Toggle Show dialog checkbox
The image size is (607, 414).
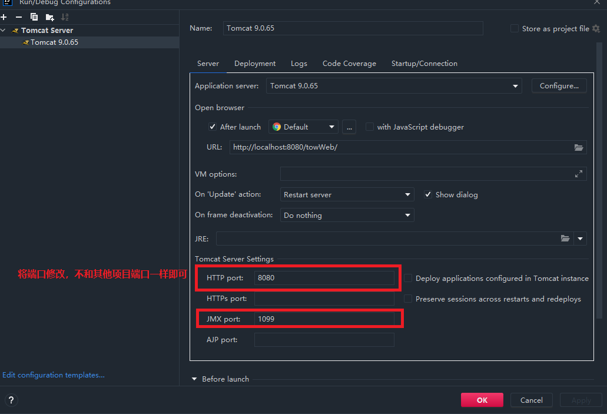tap(428, 194)
